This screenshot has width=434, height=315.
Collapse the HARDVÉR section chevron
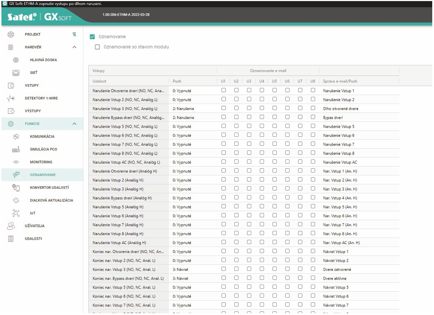pyautogui.click(x=74, y=47)
